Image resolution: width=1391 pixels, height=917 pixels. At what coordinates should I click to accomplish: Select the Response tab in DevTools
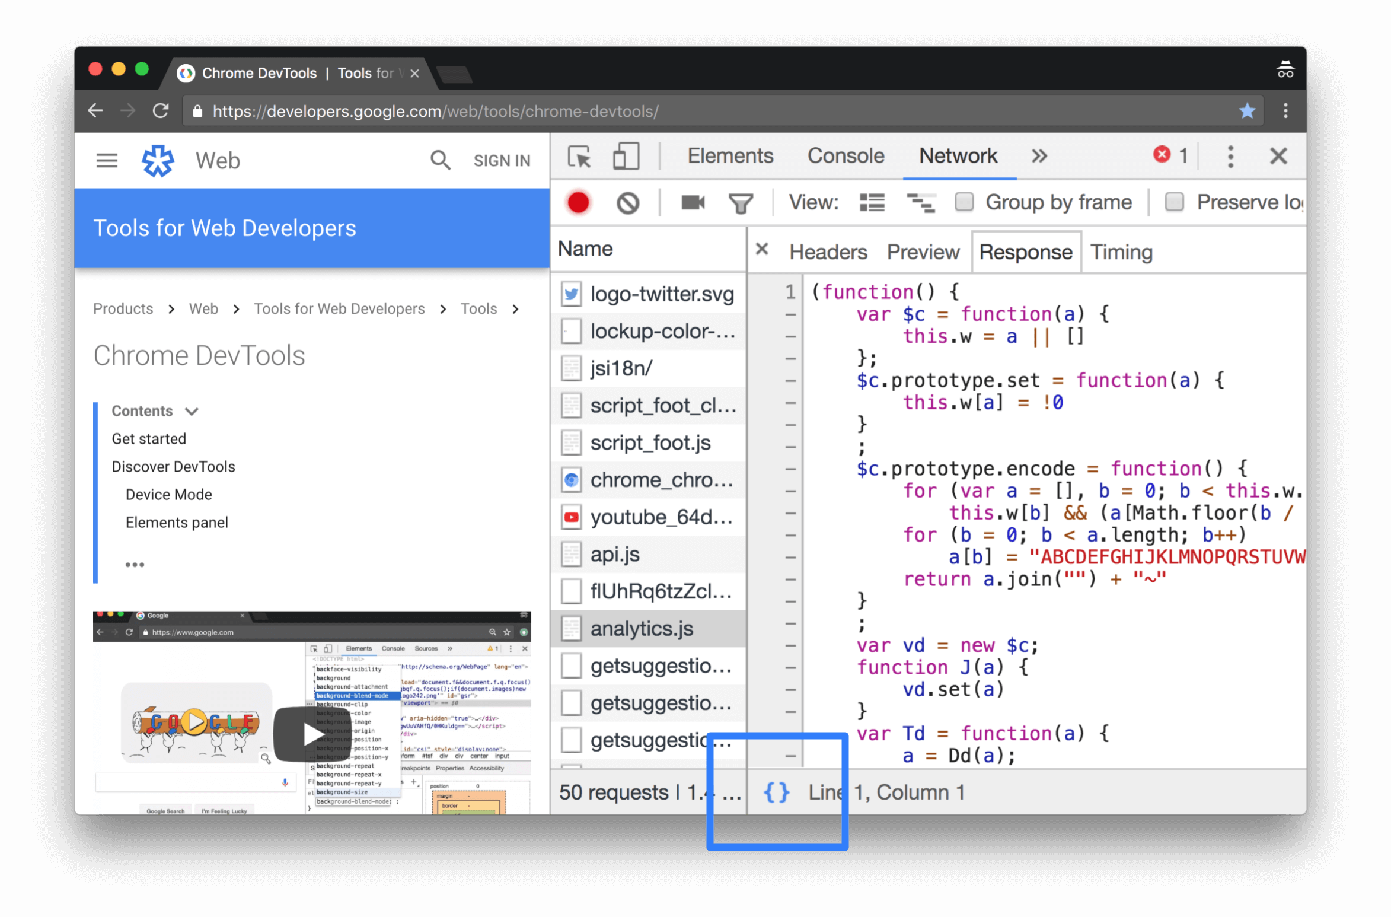point(1025,251)
